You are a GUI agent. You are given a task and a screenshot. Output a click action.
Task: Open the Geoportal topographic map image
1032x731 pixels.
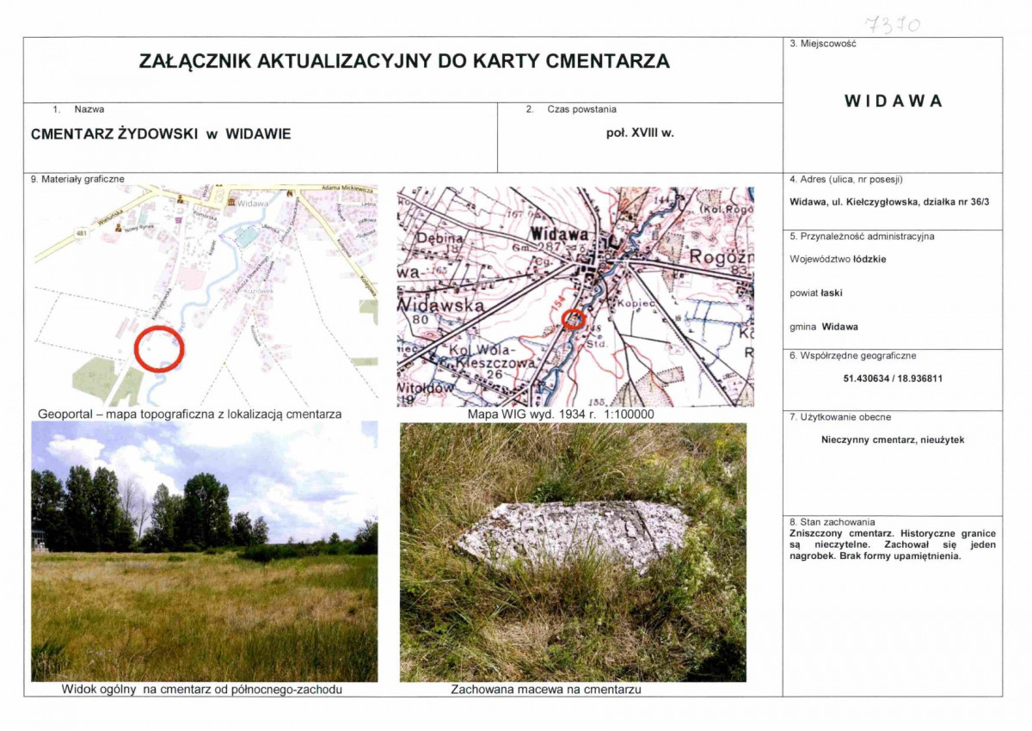click(206, 295)
